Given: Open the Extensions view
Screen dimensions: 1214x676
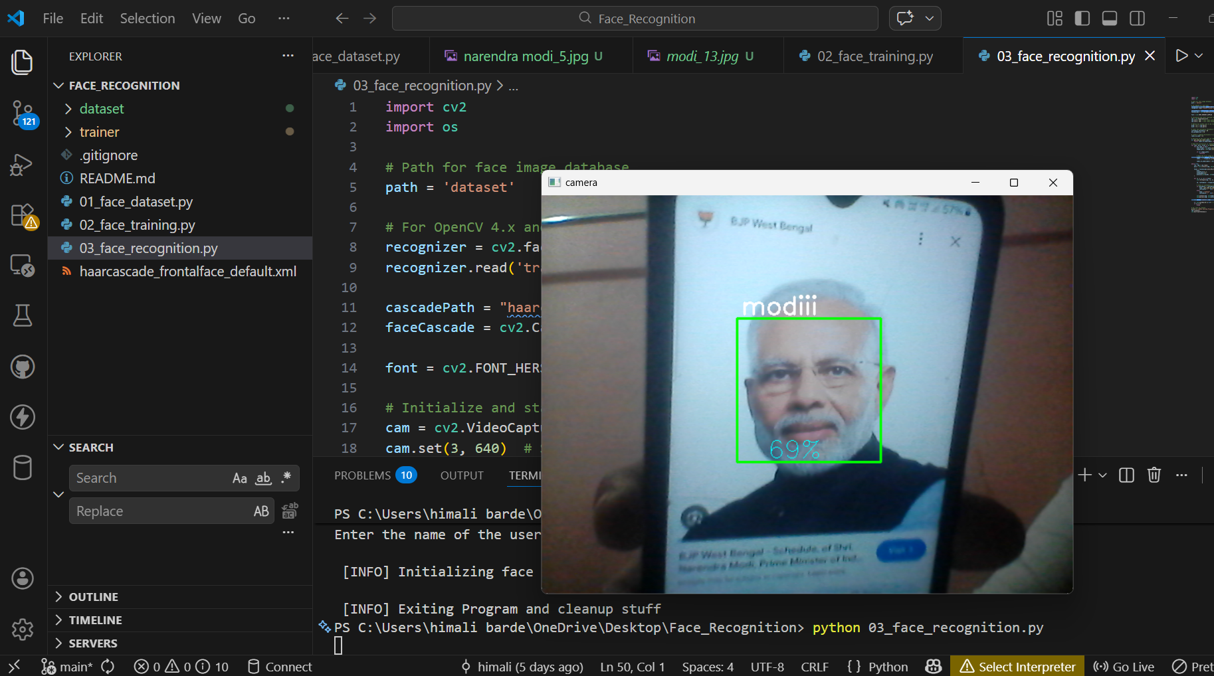Looking at the screenshot, I should tap(23, 215).
